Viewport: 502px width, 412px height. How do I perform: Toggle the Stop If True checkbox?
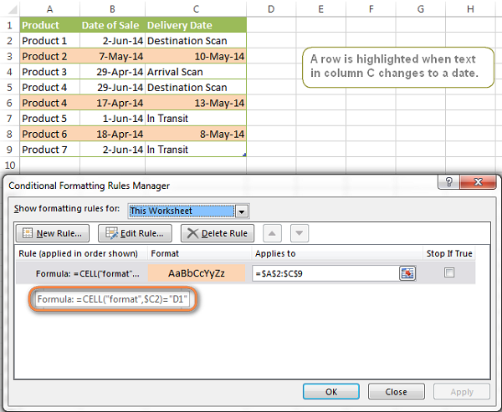tap(449, 272)
